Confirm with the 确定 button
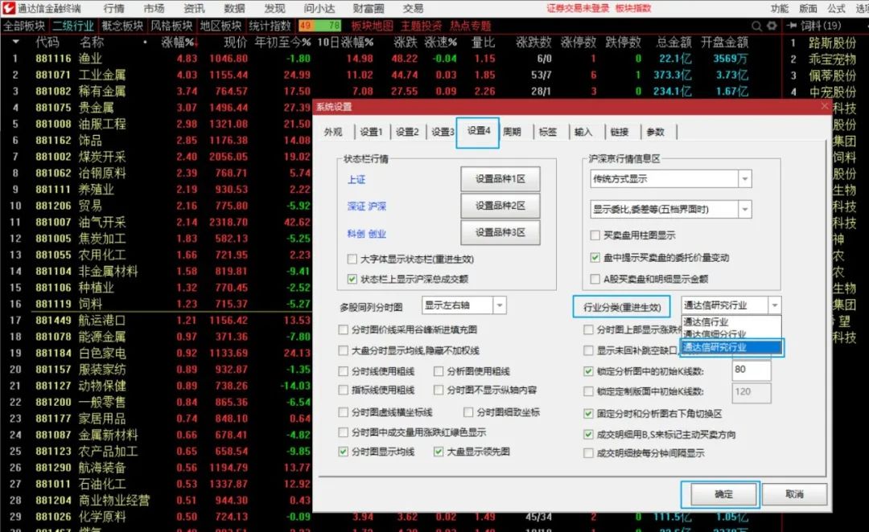869x532 pixels. 723,493
